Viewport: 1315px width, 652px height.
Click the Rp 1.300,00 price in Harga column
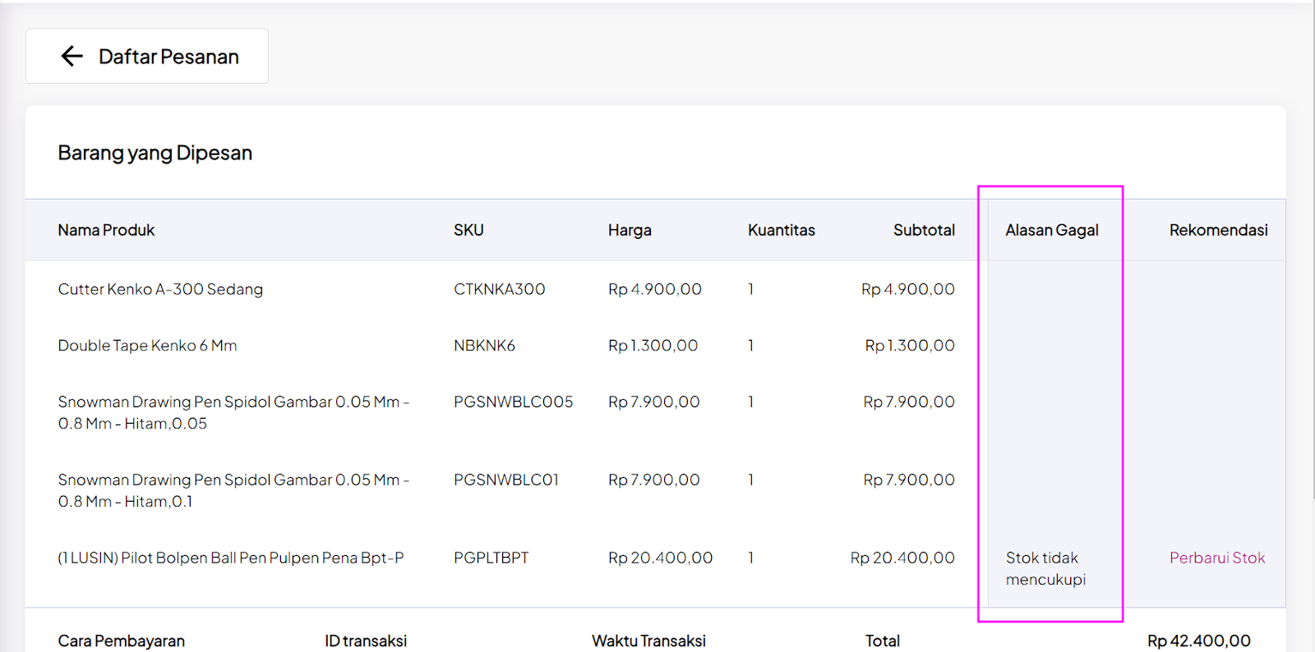(653, 346)
